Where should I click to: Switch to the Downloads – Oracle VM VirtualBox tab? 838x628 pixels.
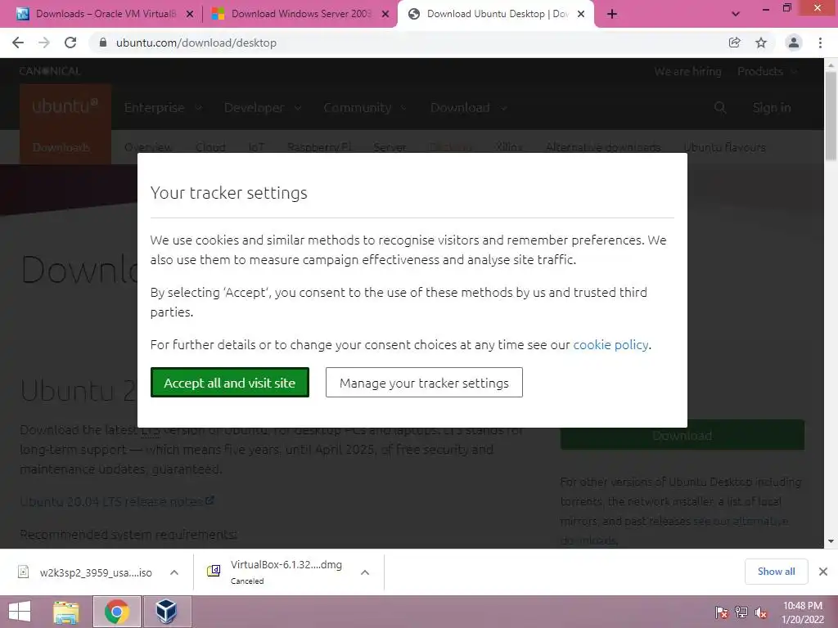(x=106, y=14)
